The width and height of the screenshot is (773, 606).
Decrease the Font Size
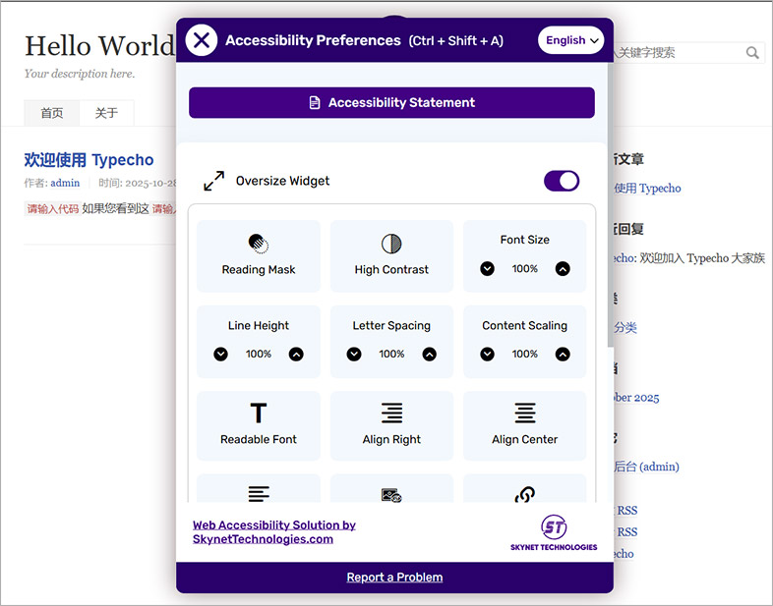pos(487,269)
